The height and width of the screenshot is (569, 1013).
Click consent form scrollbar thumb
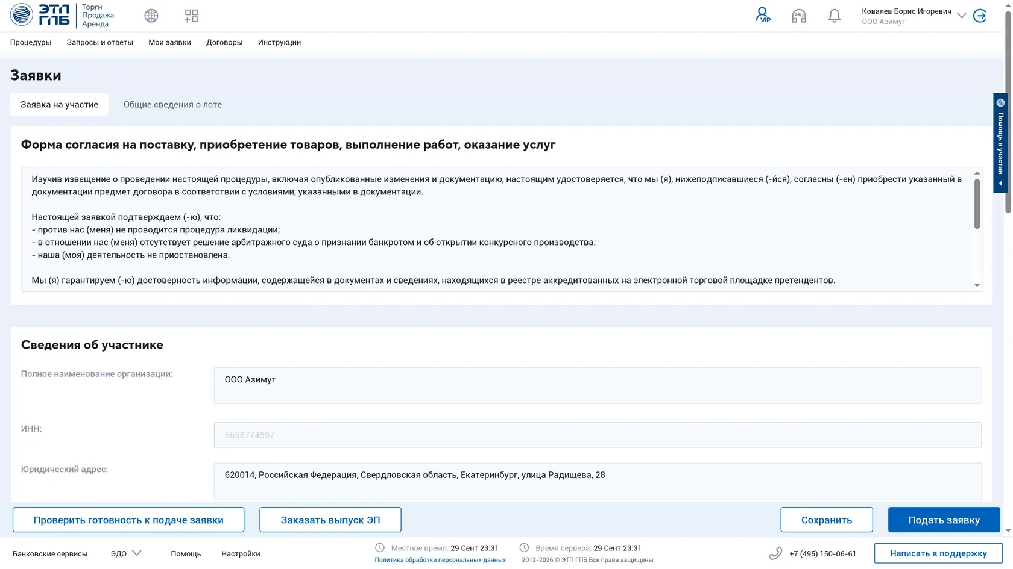[977, 204]
